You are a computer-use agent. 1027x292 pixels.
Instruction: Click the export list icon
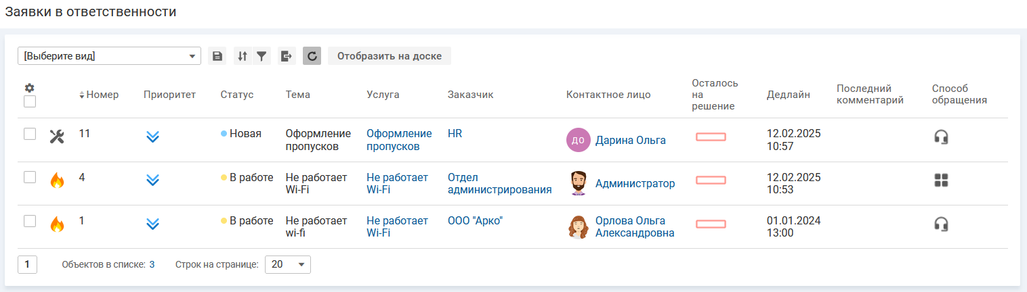pyautogui.click(x=287, y=56)
